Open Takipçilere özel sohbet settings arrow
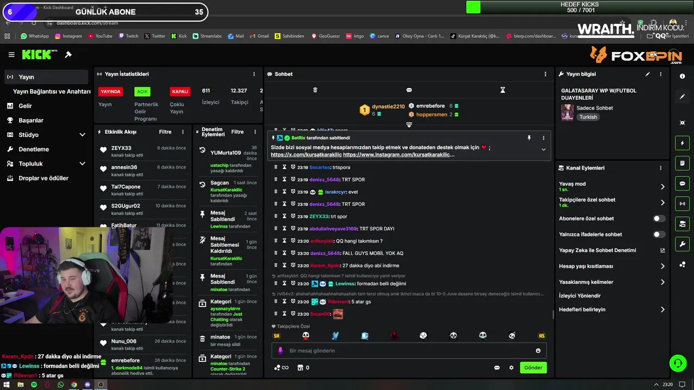The width and height of the screenshot is (694, 390). 663,203
